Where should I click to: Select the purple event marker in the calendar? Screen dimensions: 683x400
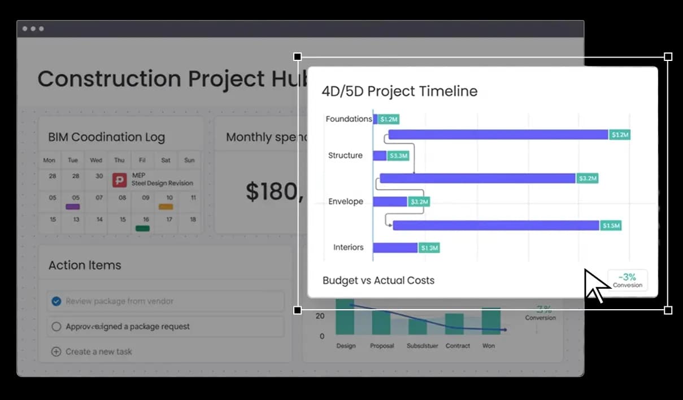(72, 206)
